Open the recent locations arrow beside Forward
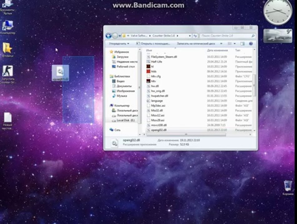Viewport: 297px width, 224px height. pyautogui.click(x=120, y=36)
